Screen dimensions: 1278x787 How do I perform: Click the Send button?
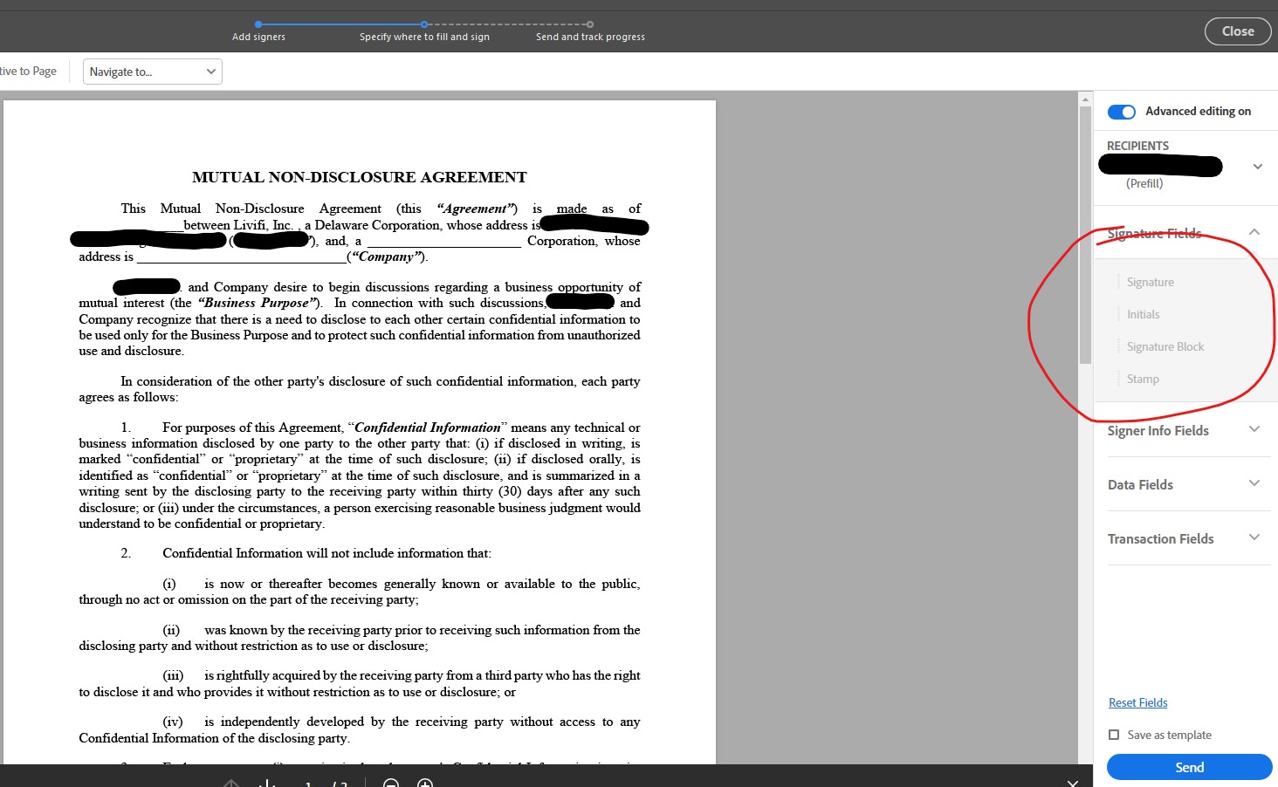pyautogui.click(x=1188, y=766)
